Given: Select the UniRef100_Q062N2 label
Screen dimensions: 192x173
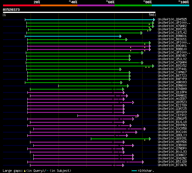Looking at the screenshot, I should [172, 159].
